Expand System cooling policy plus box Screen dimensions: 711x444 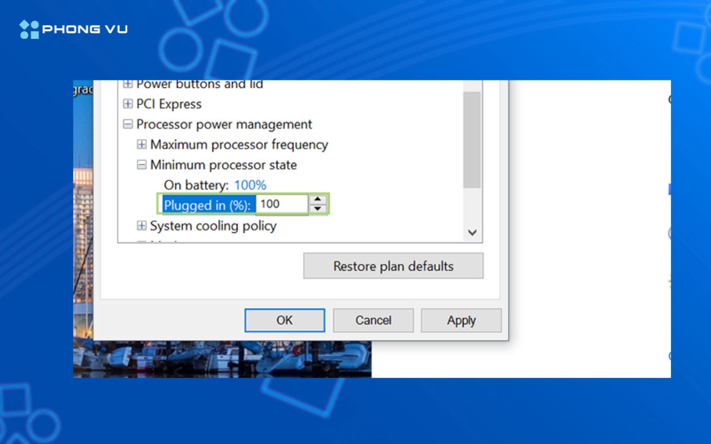click(x=142, y=225)
